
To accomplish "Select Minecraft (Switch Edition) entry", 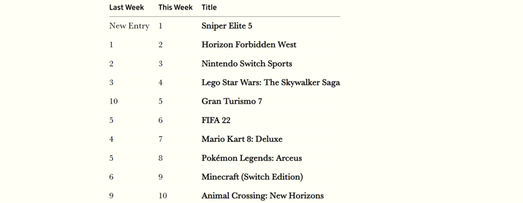I will point(252,177).
